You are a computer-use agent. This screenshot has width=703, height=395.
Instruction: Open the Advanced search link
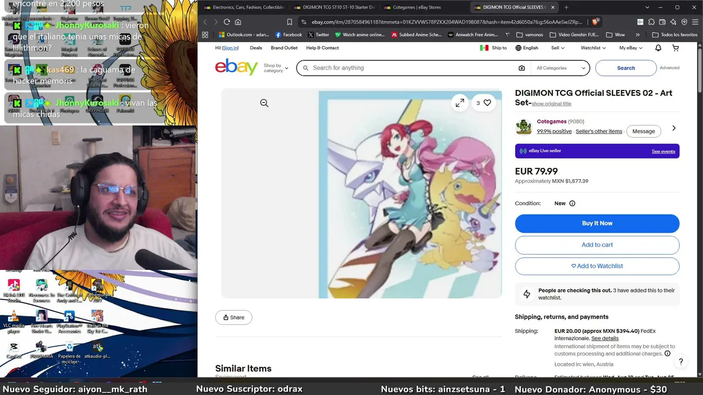pos(669,68)
